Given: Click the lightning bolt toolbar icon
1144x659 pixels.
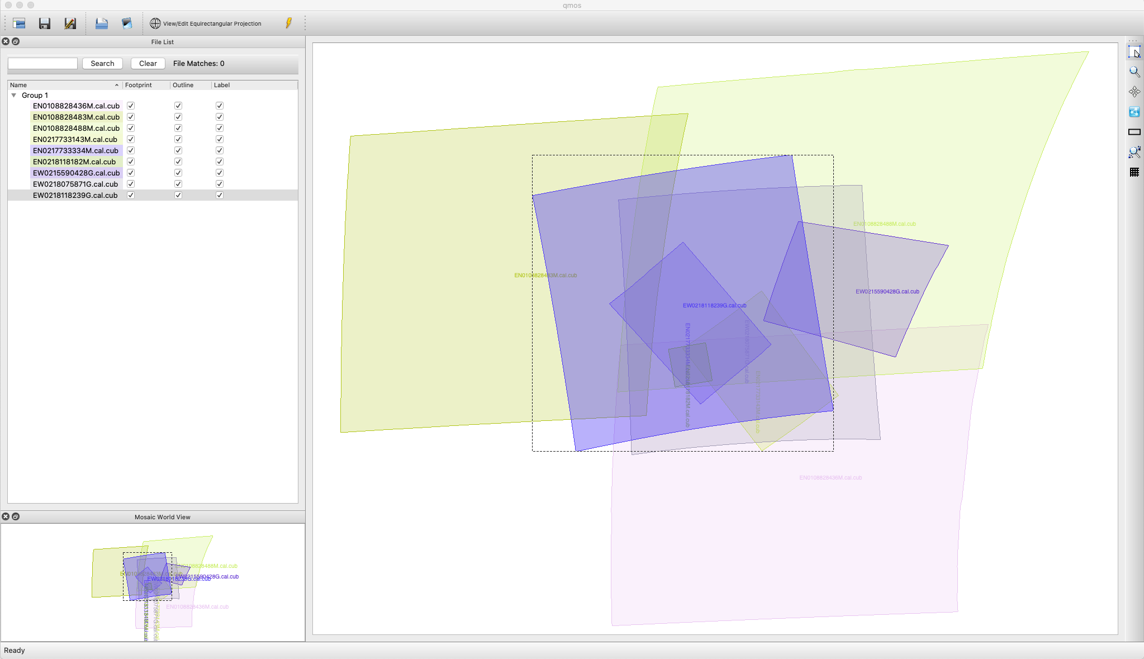Looking at the screenshot, I should (x=289, y=23).
